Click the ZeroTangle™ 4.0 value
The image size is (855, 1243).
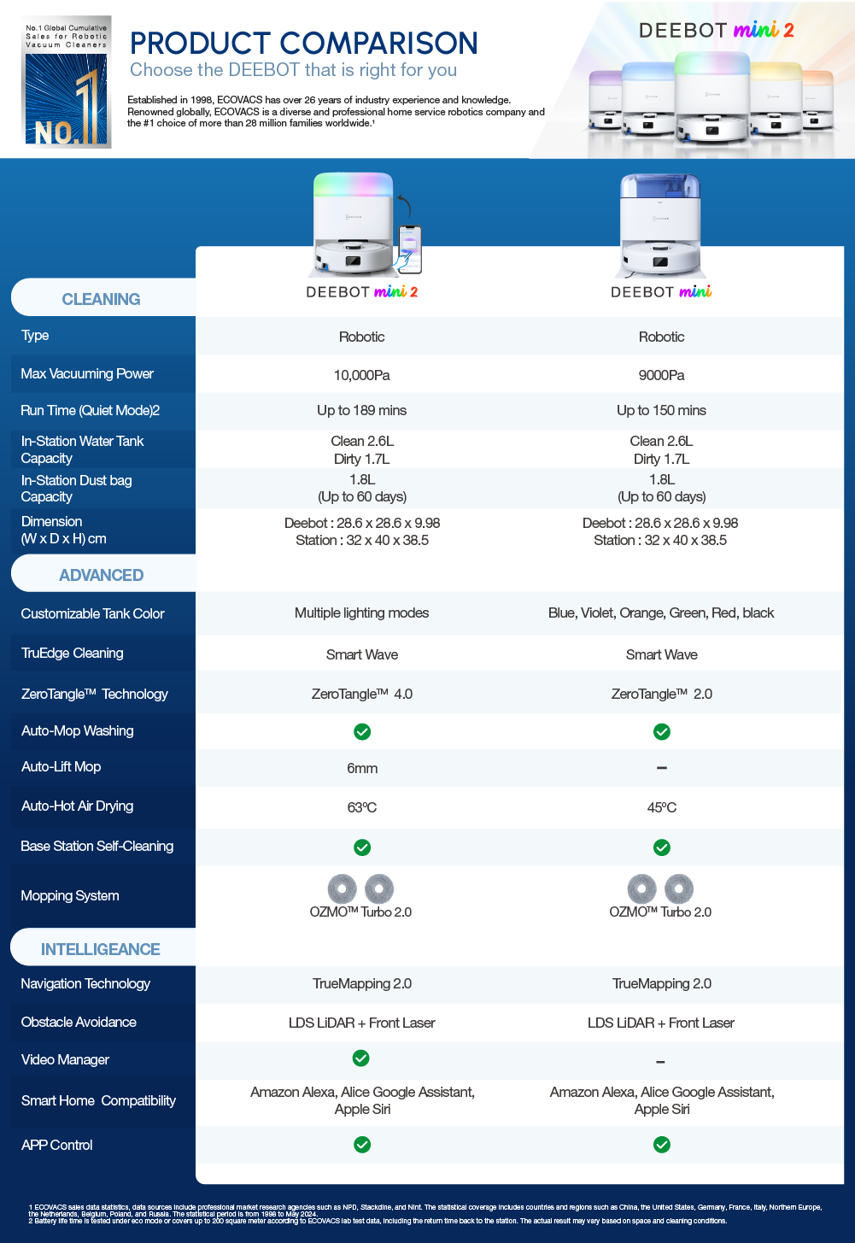pyautogui.click(x=362, y=694)
